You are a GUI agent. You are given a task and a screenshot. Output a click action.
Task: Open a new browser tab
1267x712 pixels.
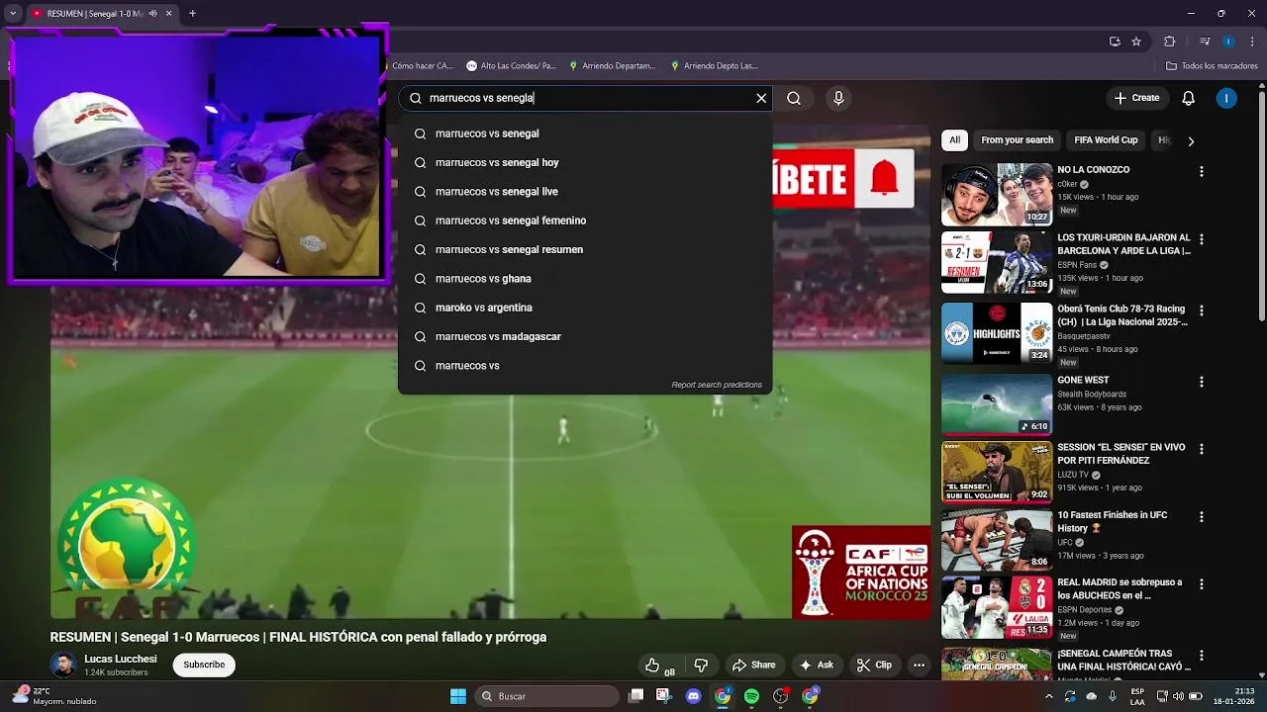click(192, 14)
